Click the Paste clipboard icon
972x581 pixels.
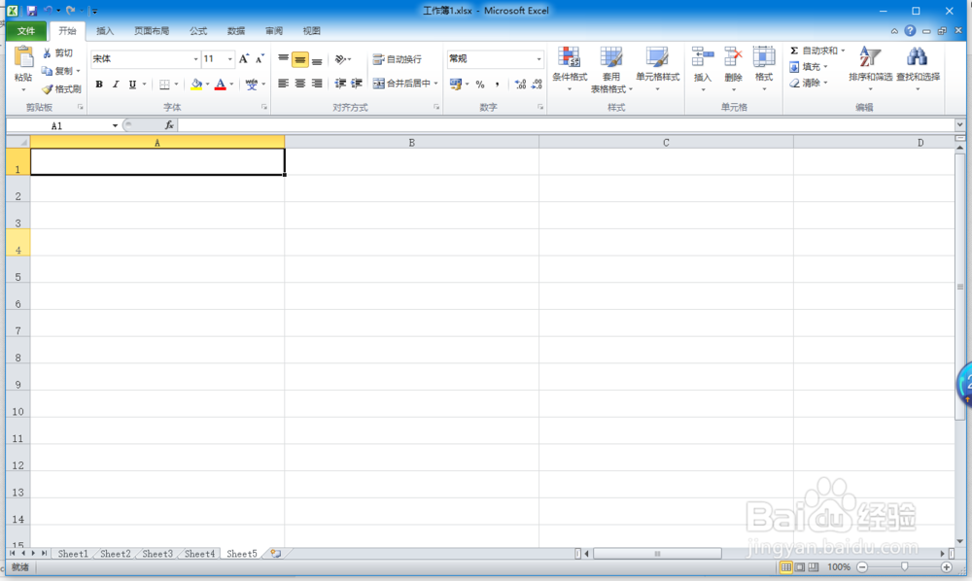23,57
